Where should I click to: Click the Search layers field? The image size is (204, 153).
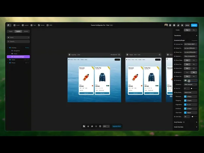pos(18,41)
